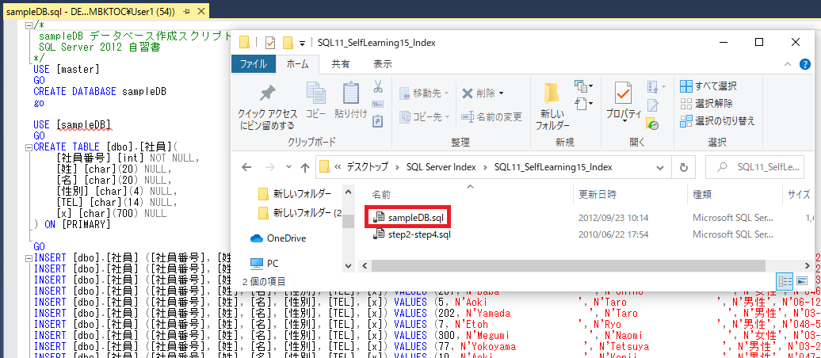Viewport: 821px width, 358px height.
Task: Click the help question mark icon
Action: pyautogui.click(x=805, y=64)
